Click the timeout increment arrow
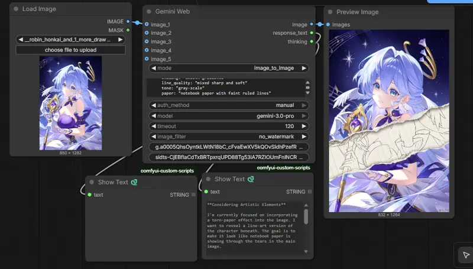The image size is (473, 269). (304, 126)
